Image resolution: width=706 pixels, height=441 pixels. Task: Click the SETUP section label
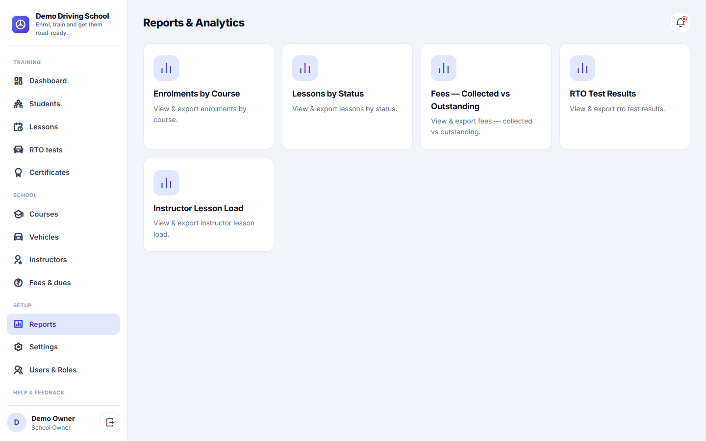(23, 305)
